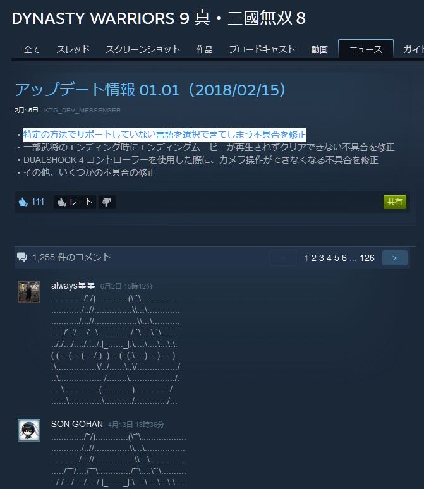Open the スレッド tab
424x489 pixels.
coord(73,49)
